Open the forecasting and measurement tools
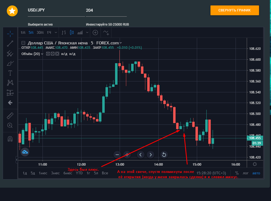Viewport: 271px width, 201px height. [x=10, y=93]
